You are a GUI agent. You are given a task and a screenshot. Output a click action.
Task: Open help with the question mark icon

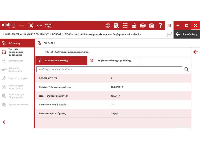click(x=160, y=26)
